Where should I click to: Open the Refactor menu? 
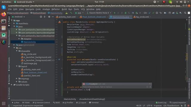click(x=56, y=9)
